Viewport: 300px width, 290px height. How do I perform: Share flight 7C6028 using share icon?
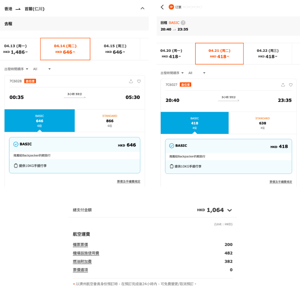[x=130, y=81]
